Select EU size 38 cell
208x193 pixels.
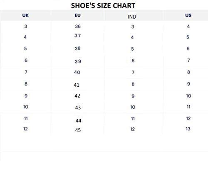(x=78, y=49)
